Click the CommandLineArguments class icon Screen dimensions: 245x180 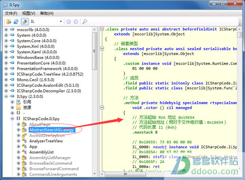24,174
